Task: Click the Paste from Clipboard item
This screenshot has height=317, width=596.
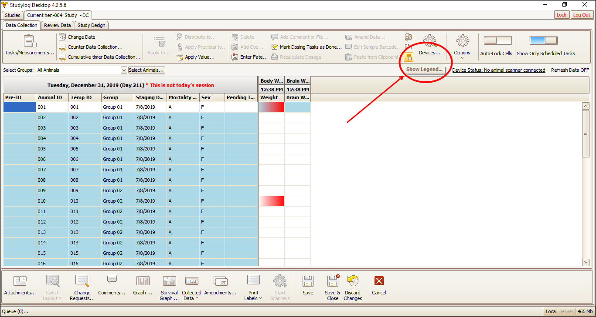Action: tap(371, 57)
